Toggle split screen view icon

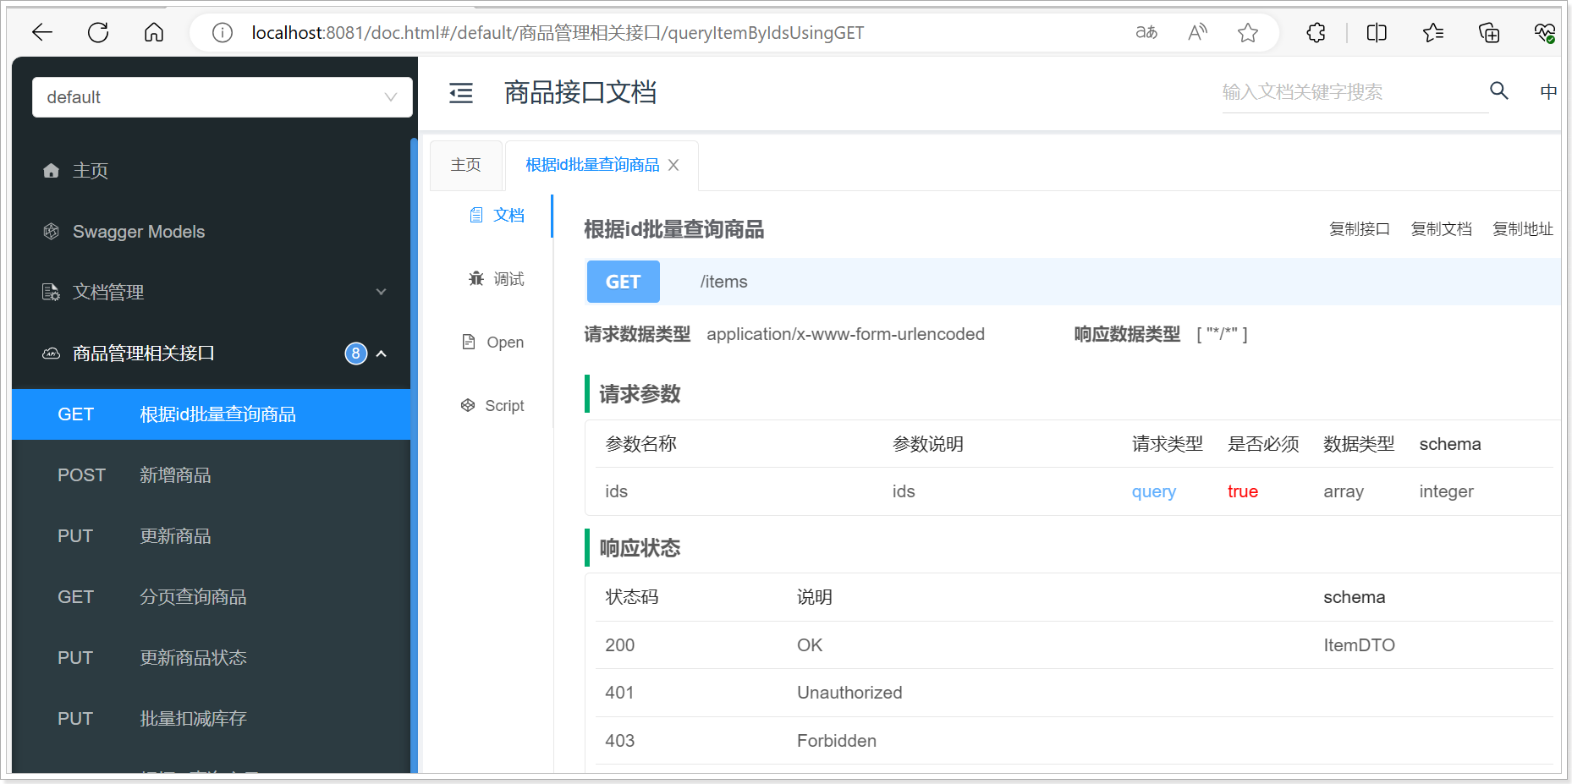point(1377,33)
